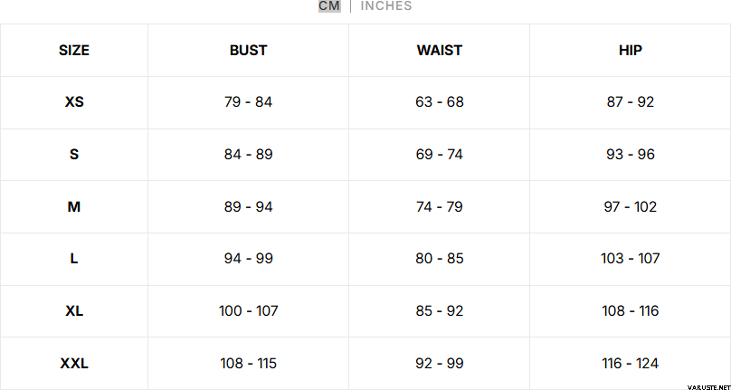Select the M size row label
This screenshot has width=731, height=390.
(x=74, y=207)
